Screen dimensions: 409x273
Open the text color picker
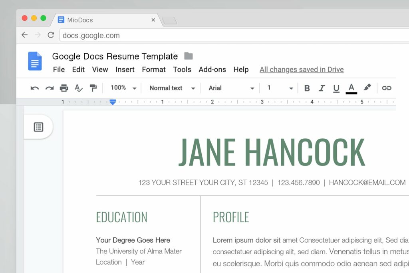(351, 88)
